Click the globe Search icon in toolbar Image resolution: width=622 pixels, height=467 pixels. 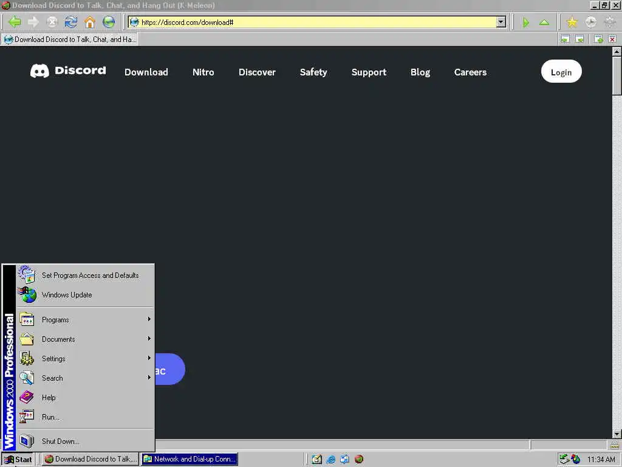[x=109, y=22]
